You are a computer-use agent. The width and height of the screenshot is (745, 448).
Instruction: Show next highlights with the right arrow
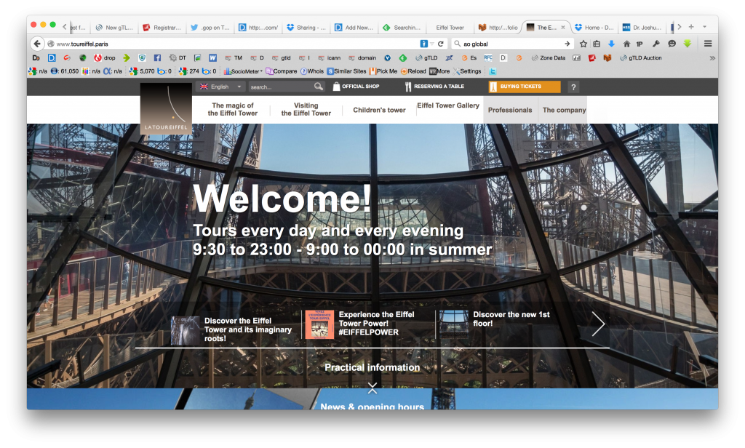[598, 324]
